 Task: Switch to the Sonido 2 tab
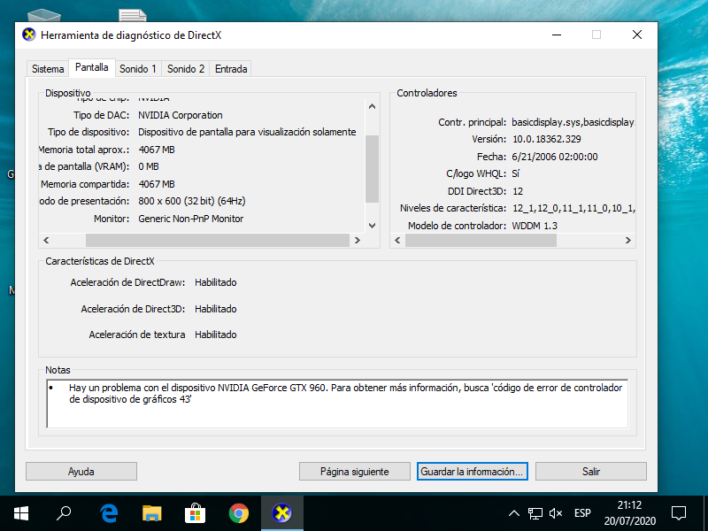point(186,69)
